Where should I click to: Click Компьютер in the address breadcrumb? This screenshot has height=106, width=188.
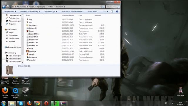(x=21, y=7)
